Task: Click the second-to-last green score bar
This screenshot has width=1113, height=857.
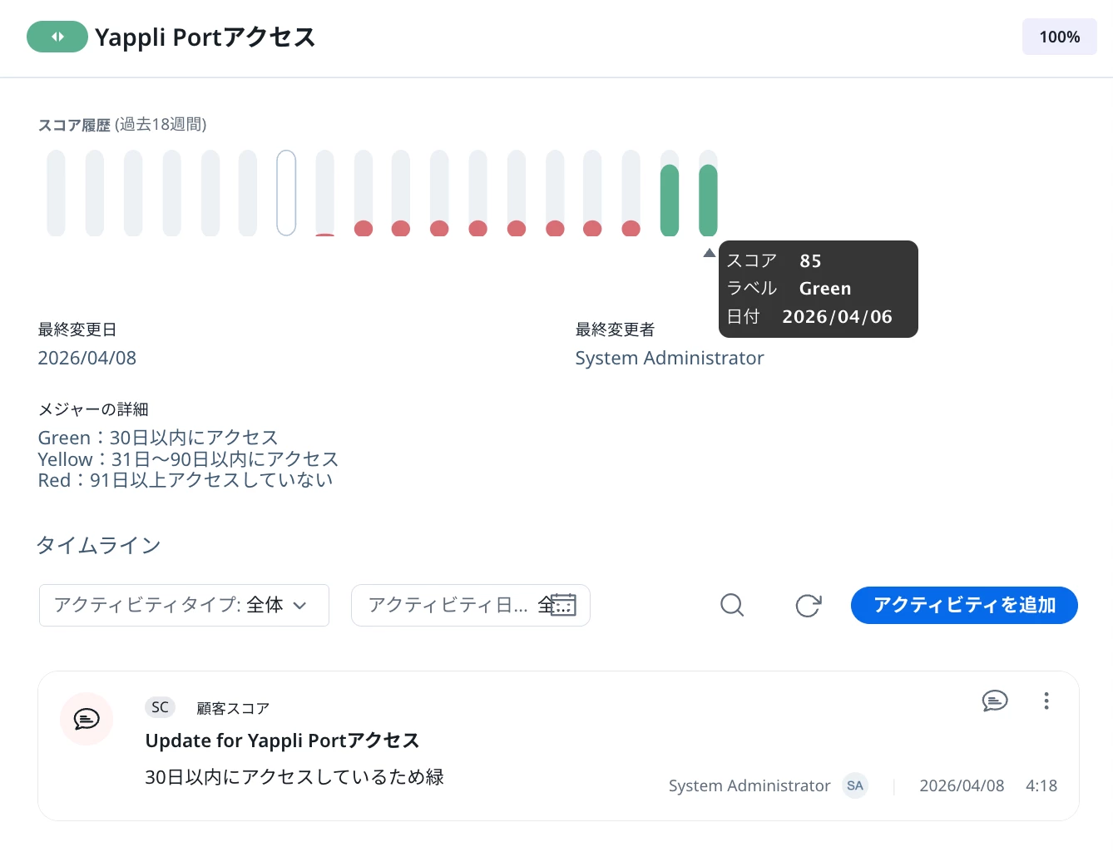Action: click(x=670, y=193)
